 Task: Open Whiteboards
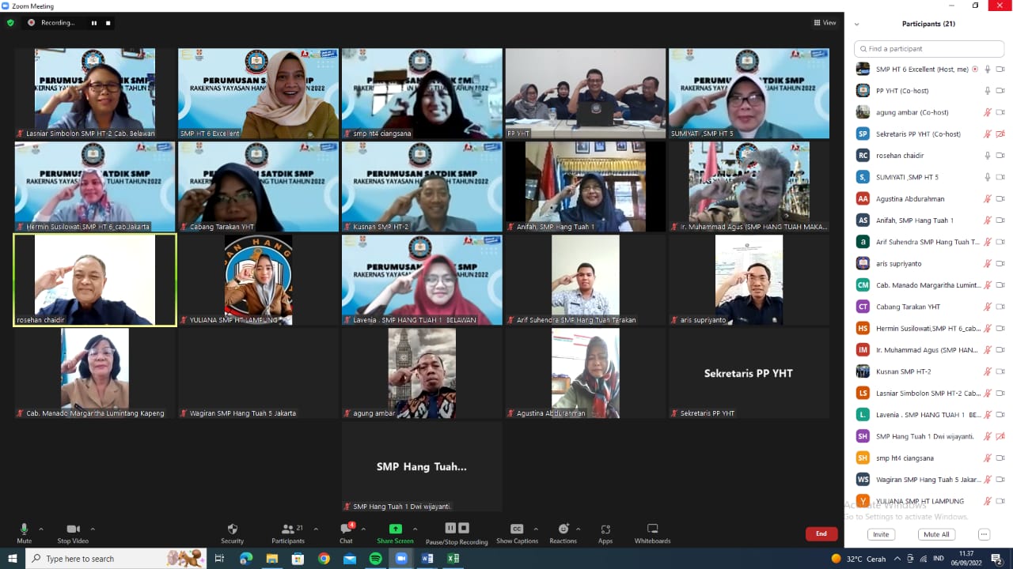click(x=652, y=533)
